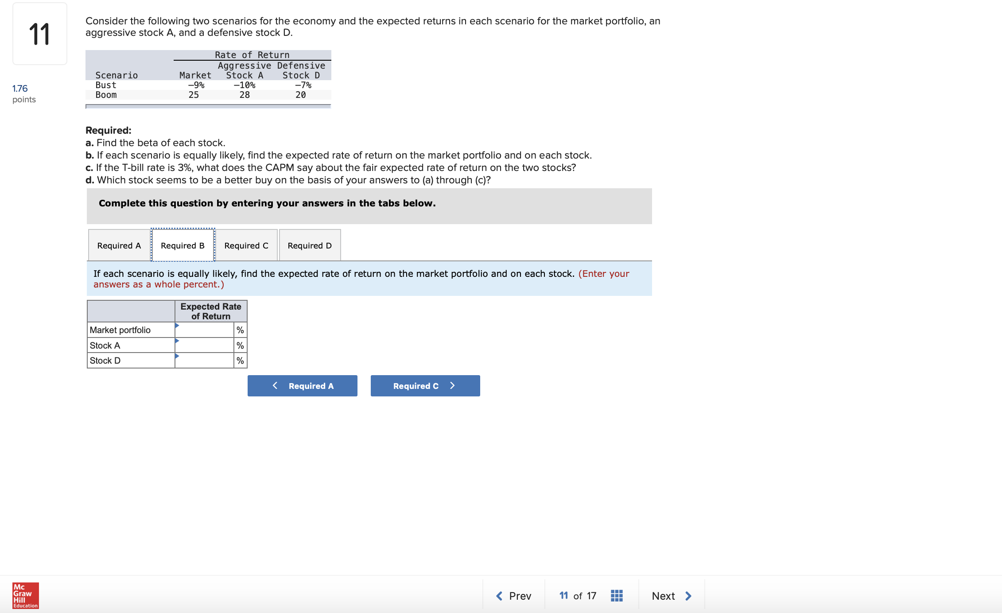The height and width of the screenshot is (613, 1002).
Task: Switch to the Required A tab
Action: 119,245
